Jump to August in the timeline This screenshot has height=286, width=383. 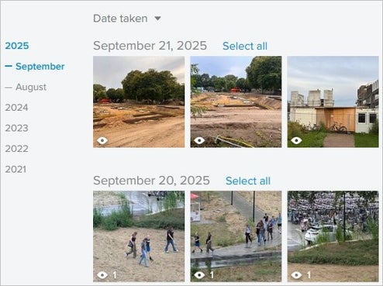[x=31, y=87]
